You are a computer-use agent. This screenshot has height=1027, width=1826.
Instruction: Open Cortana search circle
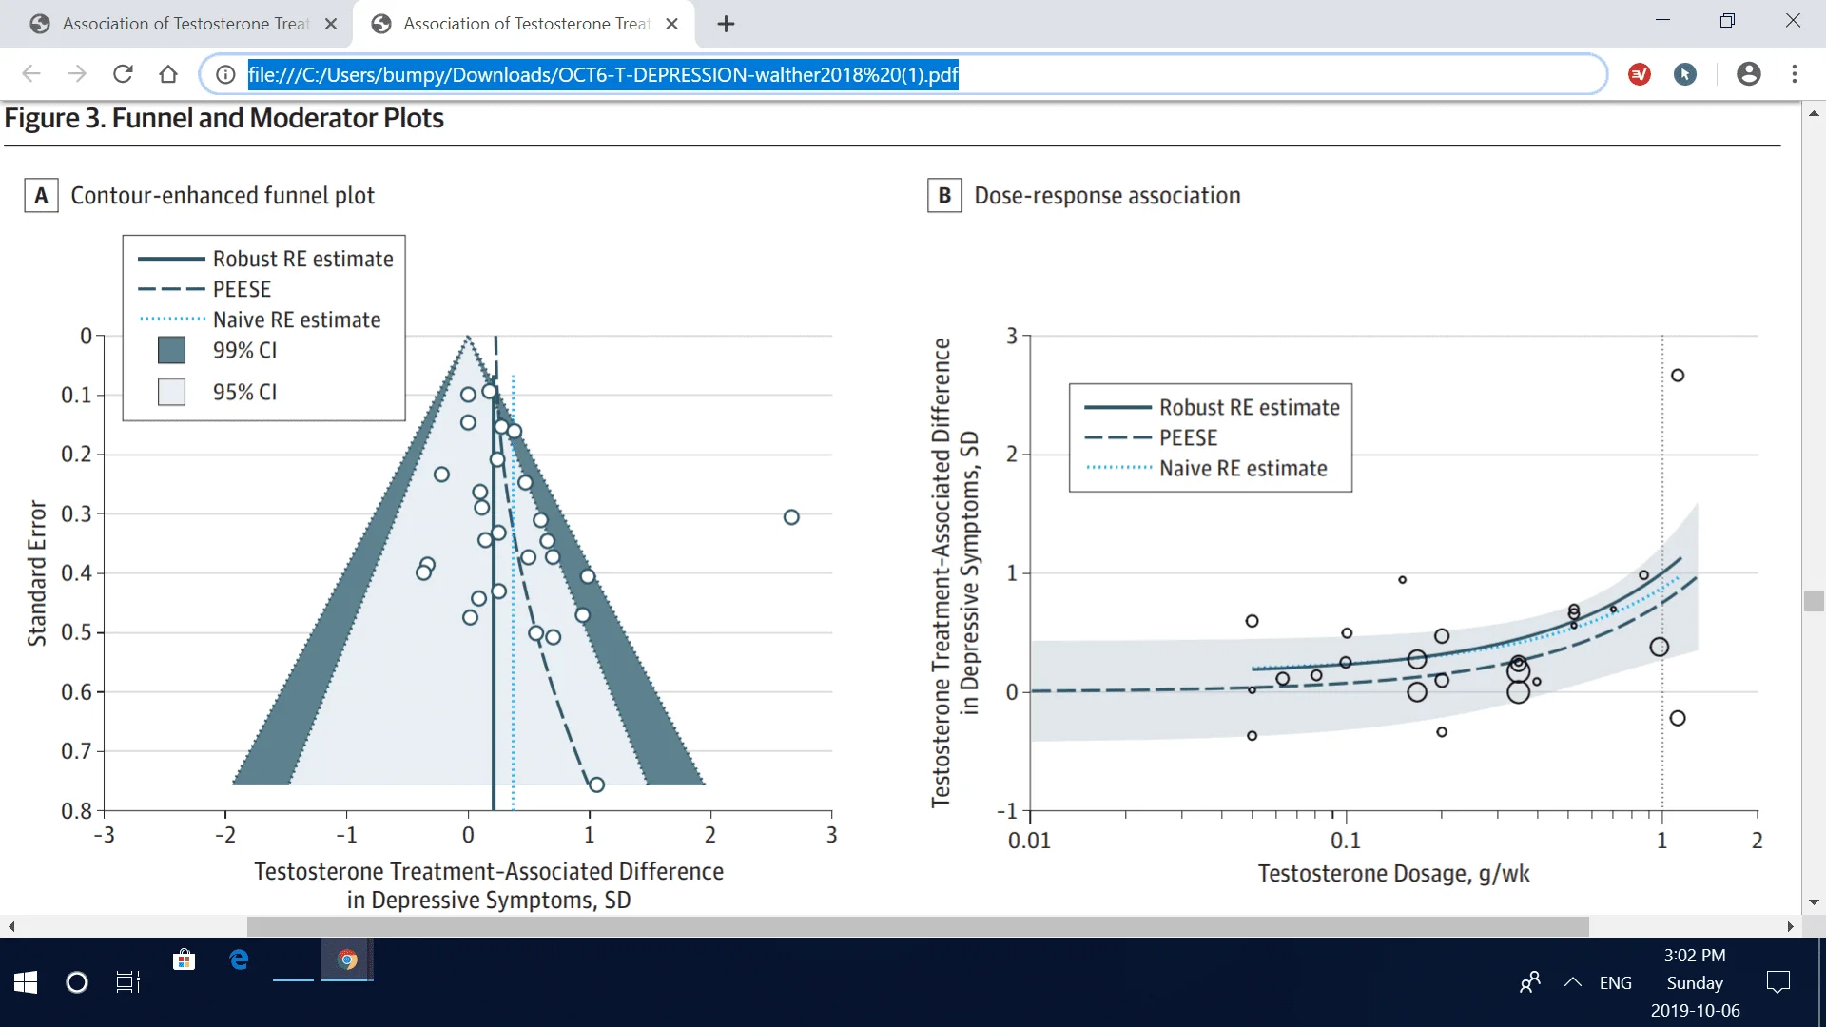77,982
